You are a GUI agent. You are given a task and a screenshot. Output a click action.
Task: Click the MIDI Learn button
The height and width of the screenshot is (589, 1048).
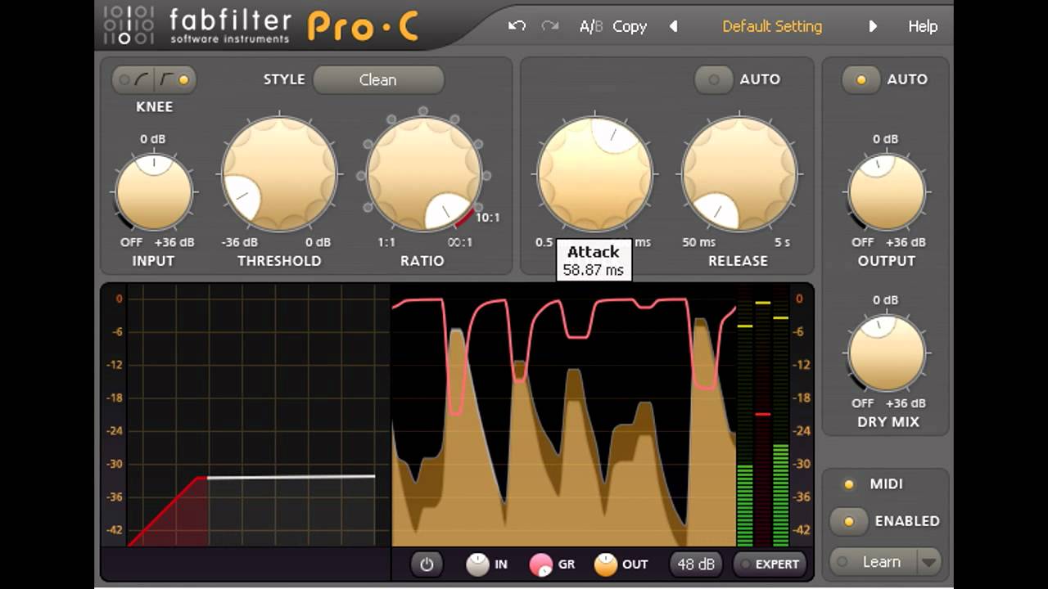(874, 562)
